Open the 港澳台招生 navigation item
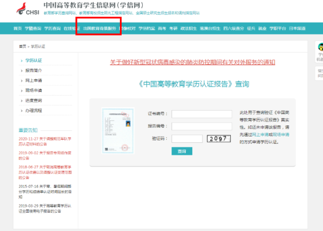The height and width of the screenshot is (231, 323). 210,29
